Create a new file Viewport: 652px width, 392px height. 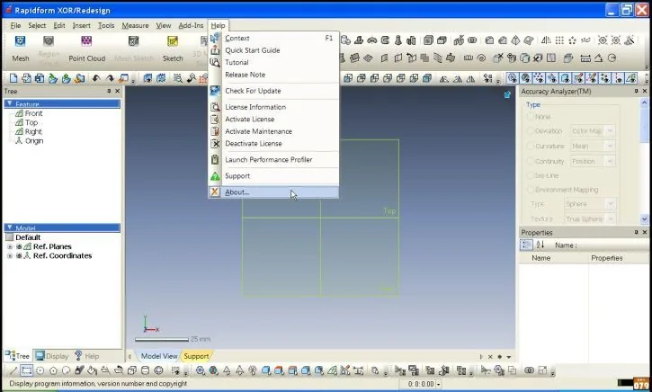13,78
